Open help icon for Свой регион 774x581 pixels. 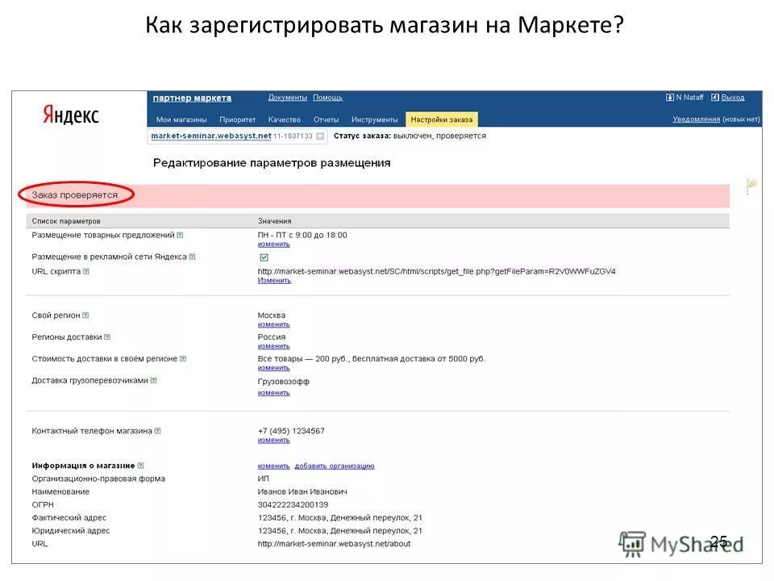tap(86, 316)
